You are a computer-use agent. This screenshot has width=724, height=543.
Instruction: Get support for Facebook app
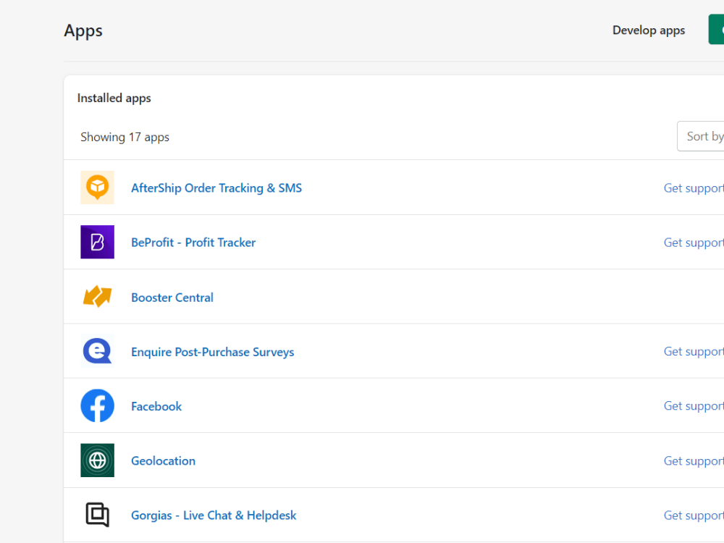coord(694,406)
